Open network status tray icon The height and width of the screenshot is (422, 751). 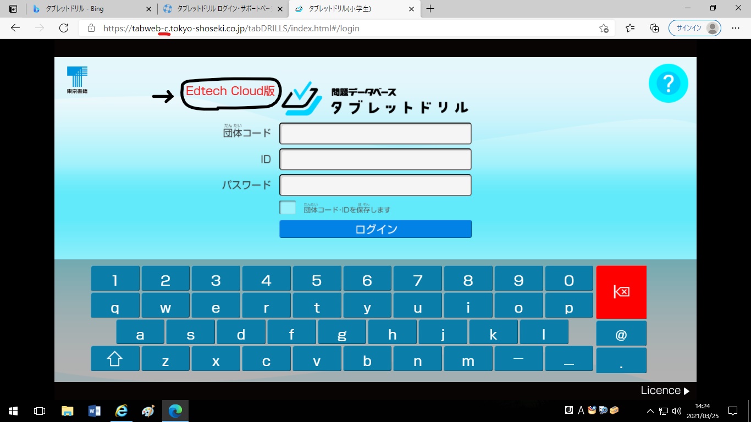point(664,410)
